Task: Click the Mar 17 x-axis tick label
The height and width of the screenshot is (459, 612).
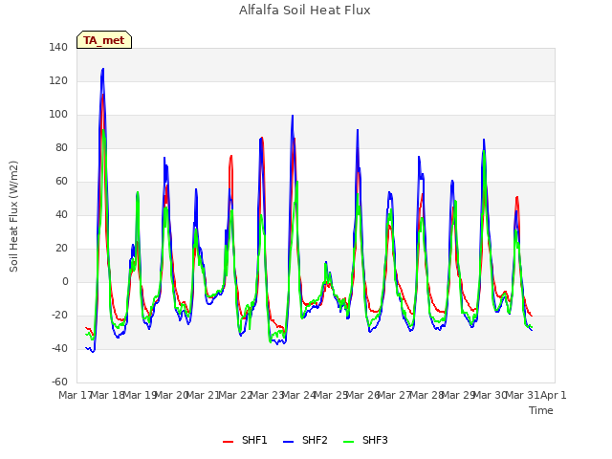Action: click(x=76, y=395)
